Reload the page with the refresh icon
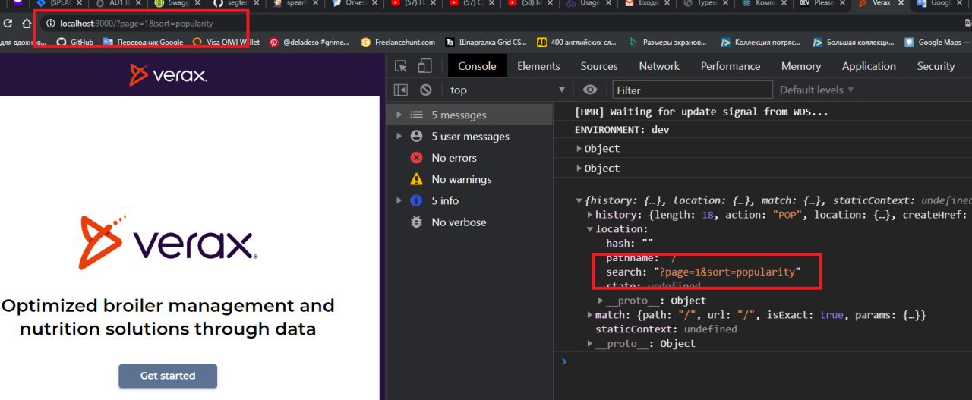Screen dimensions: 972x400 coord(8,24)
